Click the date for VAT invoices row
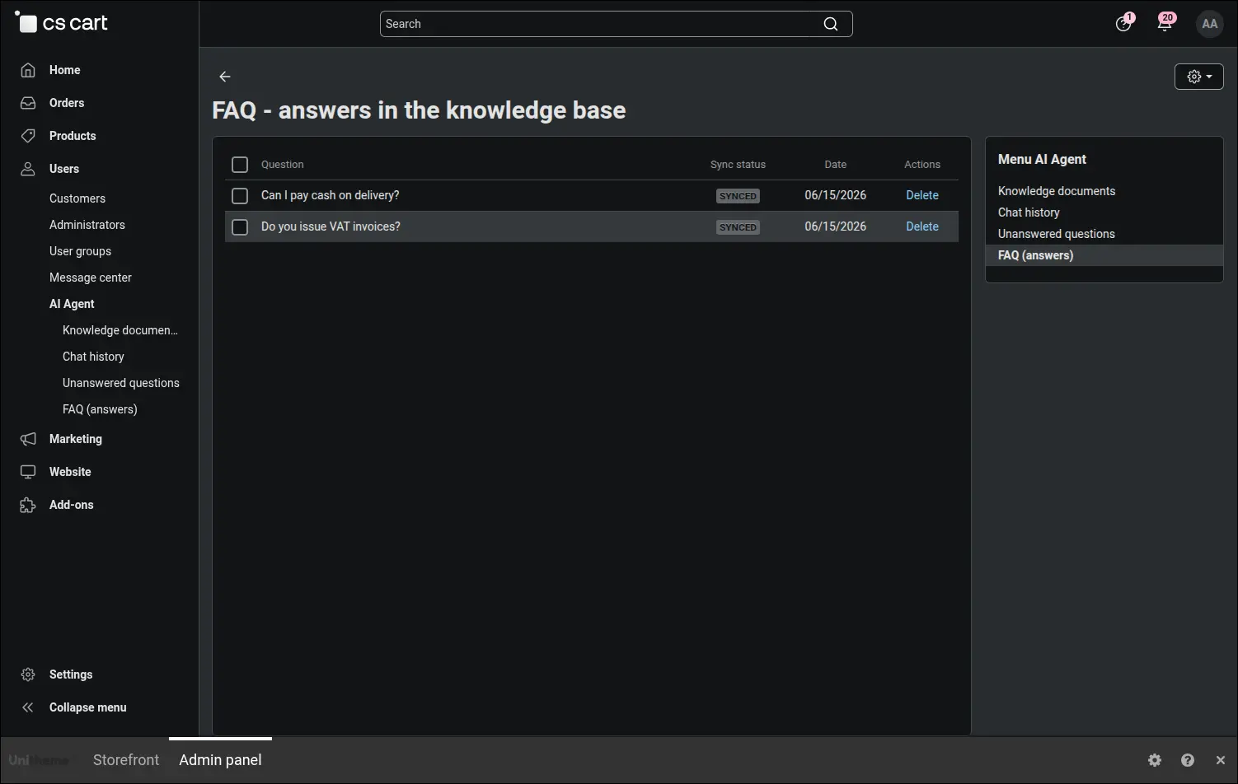Image resolution: width=1238 pixels, height=784 pixels. (835, 226)
